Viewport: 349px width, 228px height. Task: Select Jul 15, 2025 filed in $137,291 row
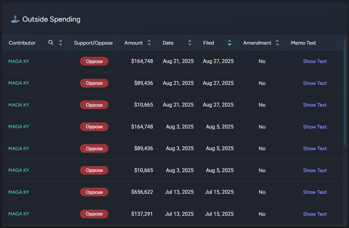219,214
